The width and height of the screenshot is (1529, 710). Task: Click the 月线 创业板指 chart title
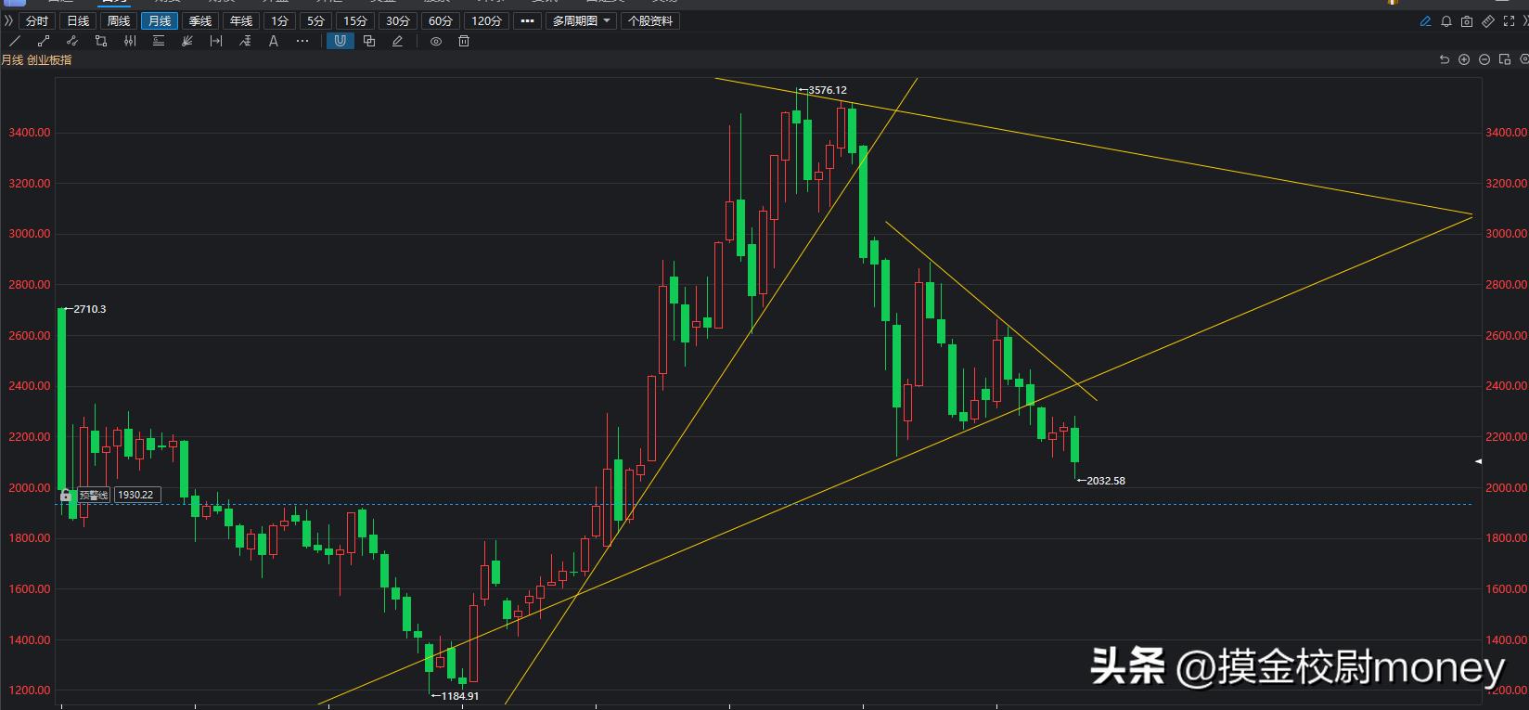coord(36,59)
